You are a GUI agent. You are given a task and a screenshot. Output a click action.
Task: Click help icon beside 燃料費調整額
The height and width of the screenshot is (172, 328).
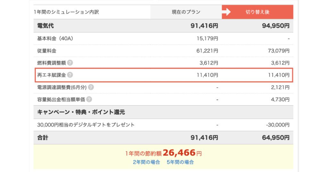tap(70, 63)
